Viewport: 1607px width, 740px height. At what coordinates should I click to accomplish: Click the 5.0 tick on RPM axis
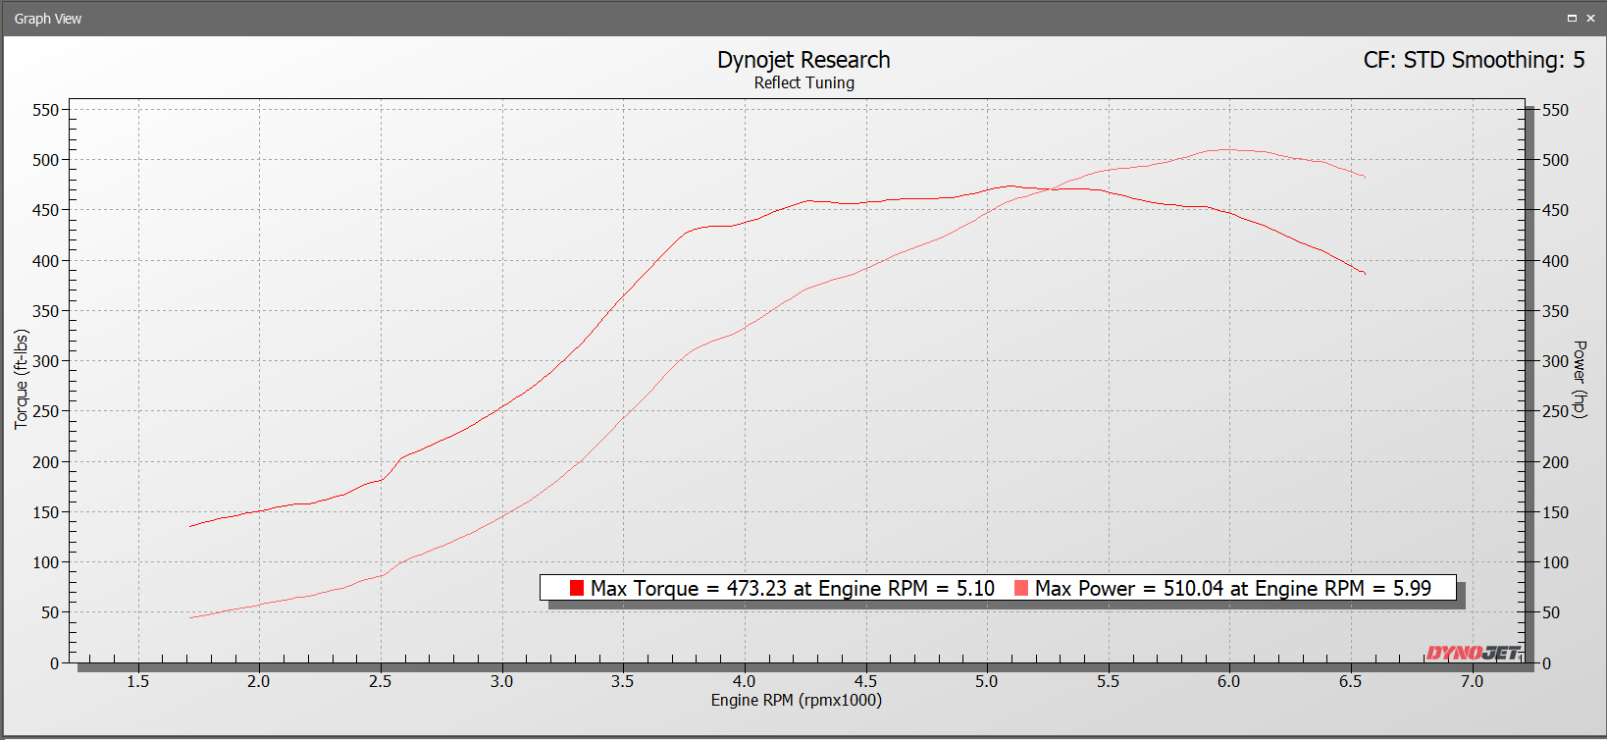coord(986,681)
